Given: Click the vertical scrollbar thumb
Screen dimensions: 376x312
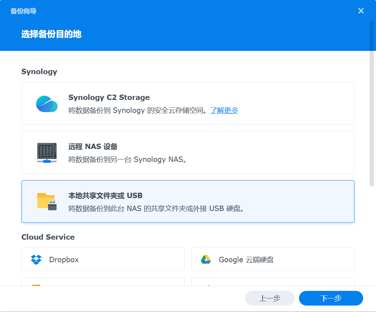Looking at the screenshot, I should click(372, 104).
